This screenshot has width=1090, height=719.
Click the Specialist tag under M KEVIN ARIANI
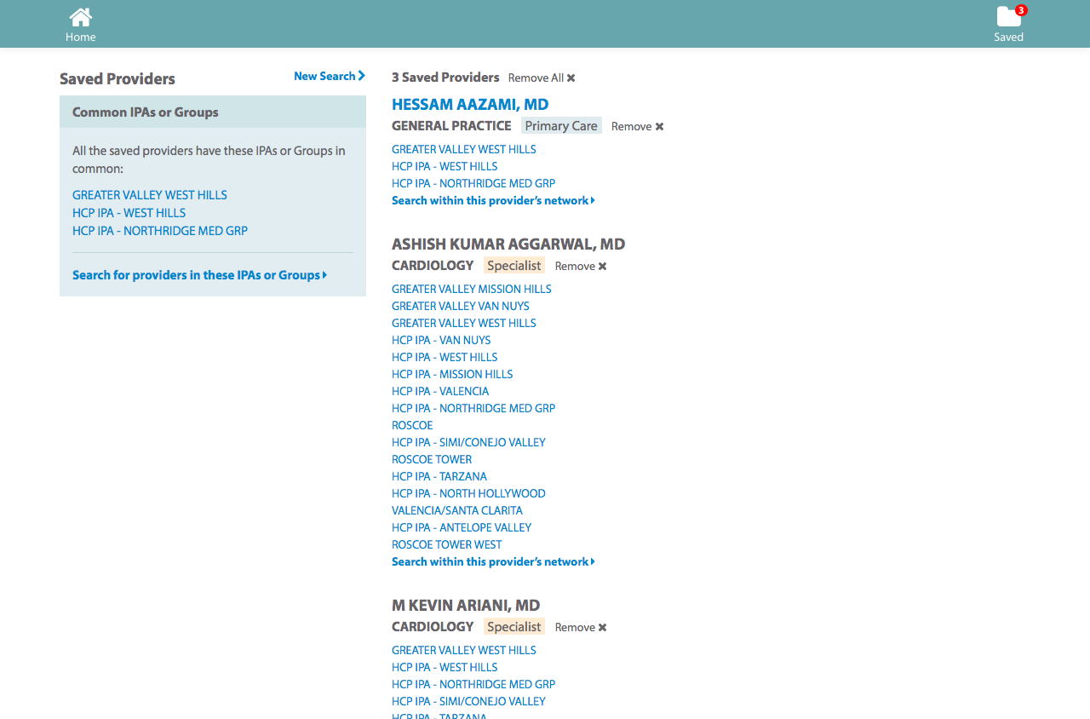(513, 626)
